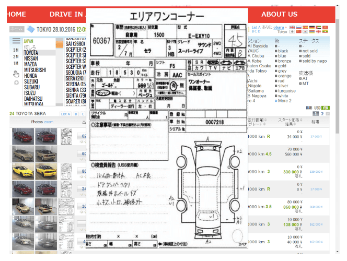Viewport: 347px width, 261px height.
Task: Open auction sheet icon in 330 000 ¥ row
Action: pos(66,172)
